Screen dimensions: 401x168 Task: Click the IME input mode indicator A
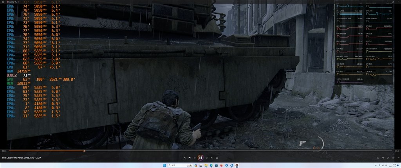click(x=379, y=165)
